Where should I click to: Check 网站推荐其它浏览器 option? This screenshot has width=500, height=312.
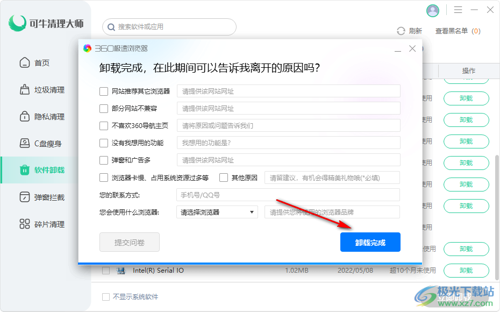(x=104, y=91)
